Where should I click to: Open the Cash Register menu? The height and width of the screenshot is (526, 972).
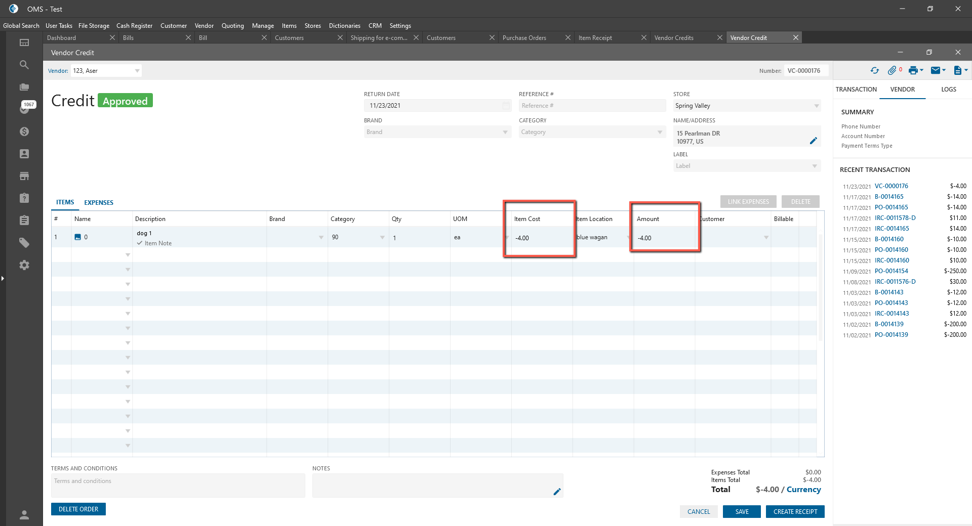pyautogui.click(x=134, y=26)
